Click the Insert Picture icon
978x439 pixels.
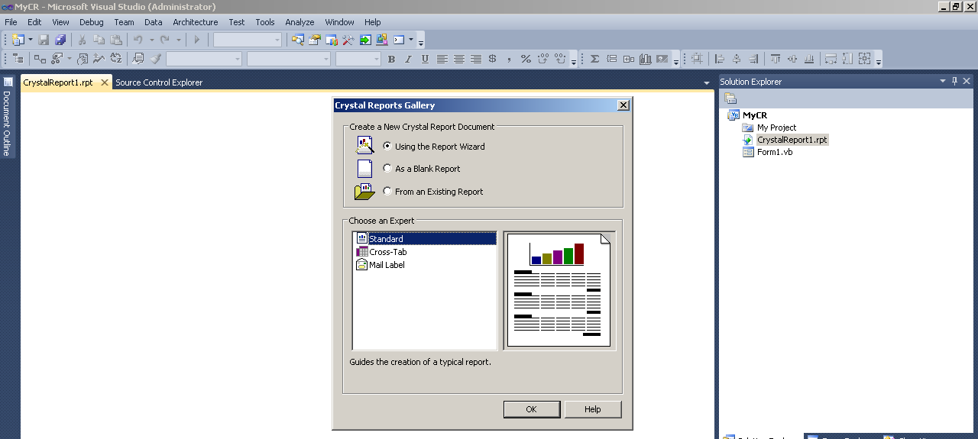pos(662,59)
